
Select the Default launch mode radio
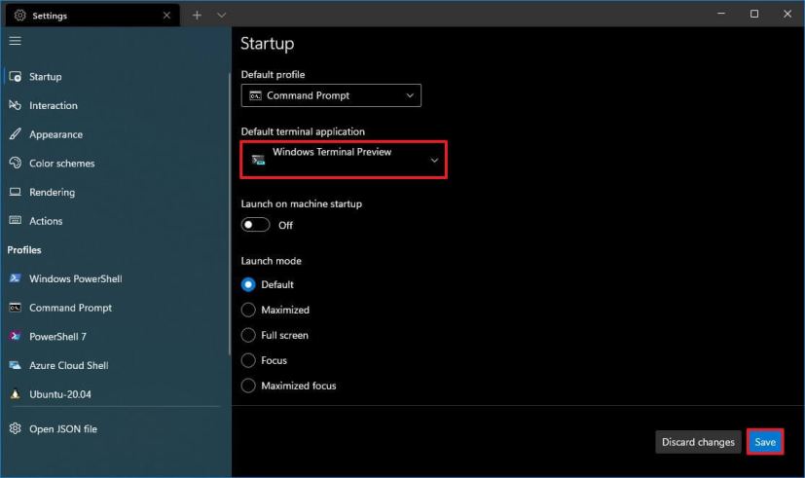(248, 284)
